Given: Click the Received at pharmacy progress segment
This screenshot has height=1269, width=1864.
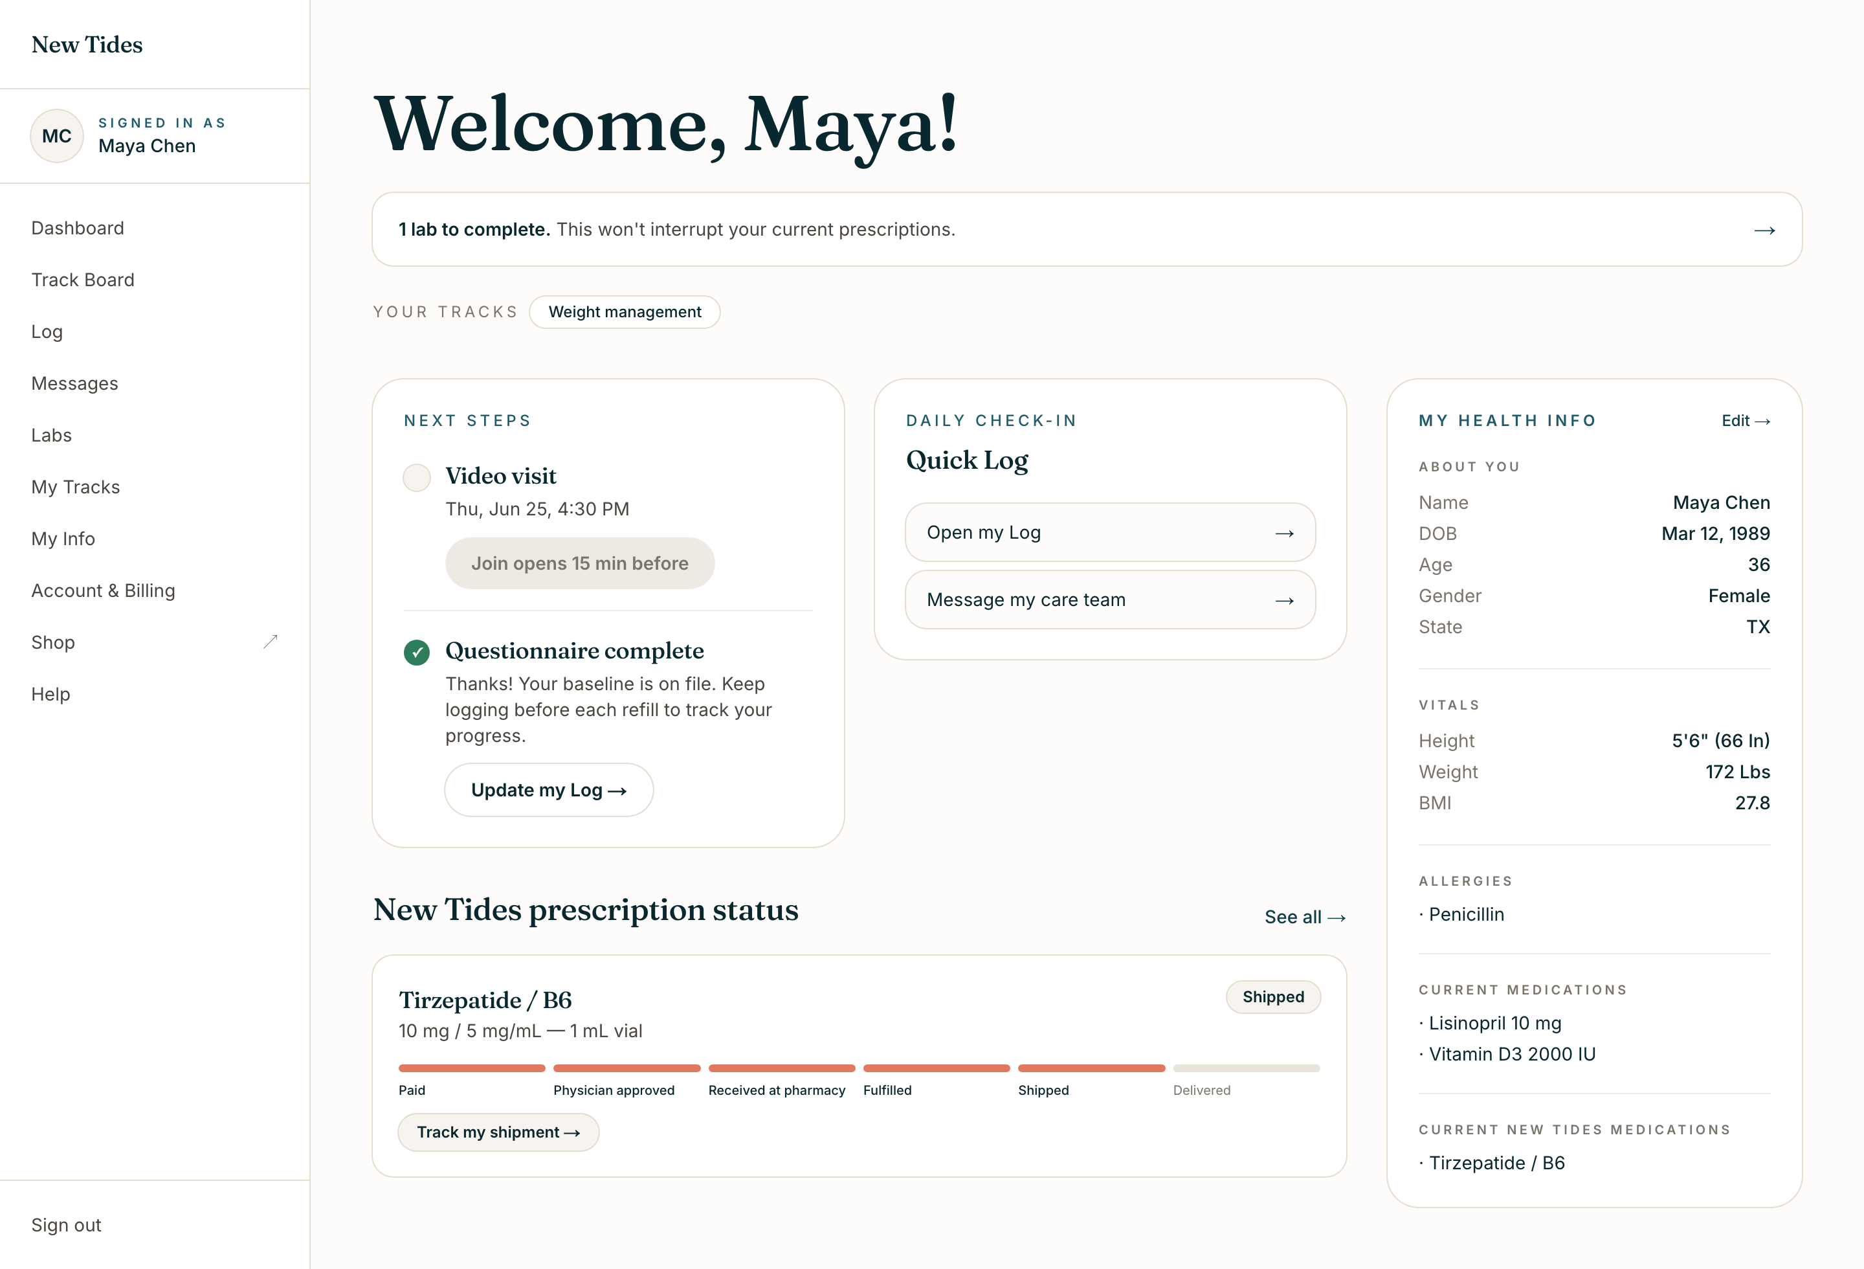Looking at the screenshot, I should 782,1068.
